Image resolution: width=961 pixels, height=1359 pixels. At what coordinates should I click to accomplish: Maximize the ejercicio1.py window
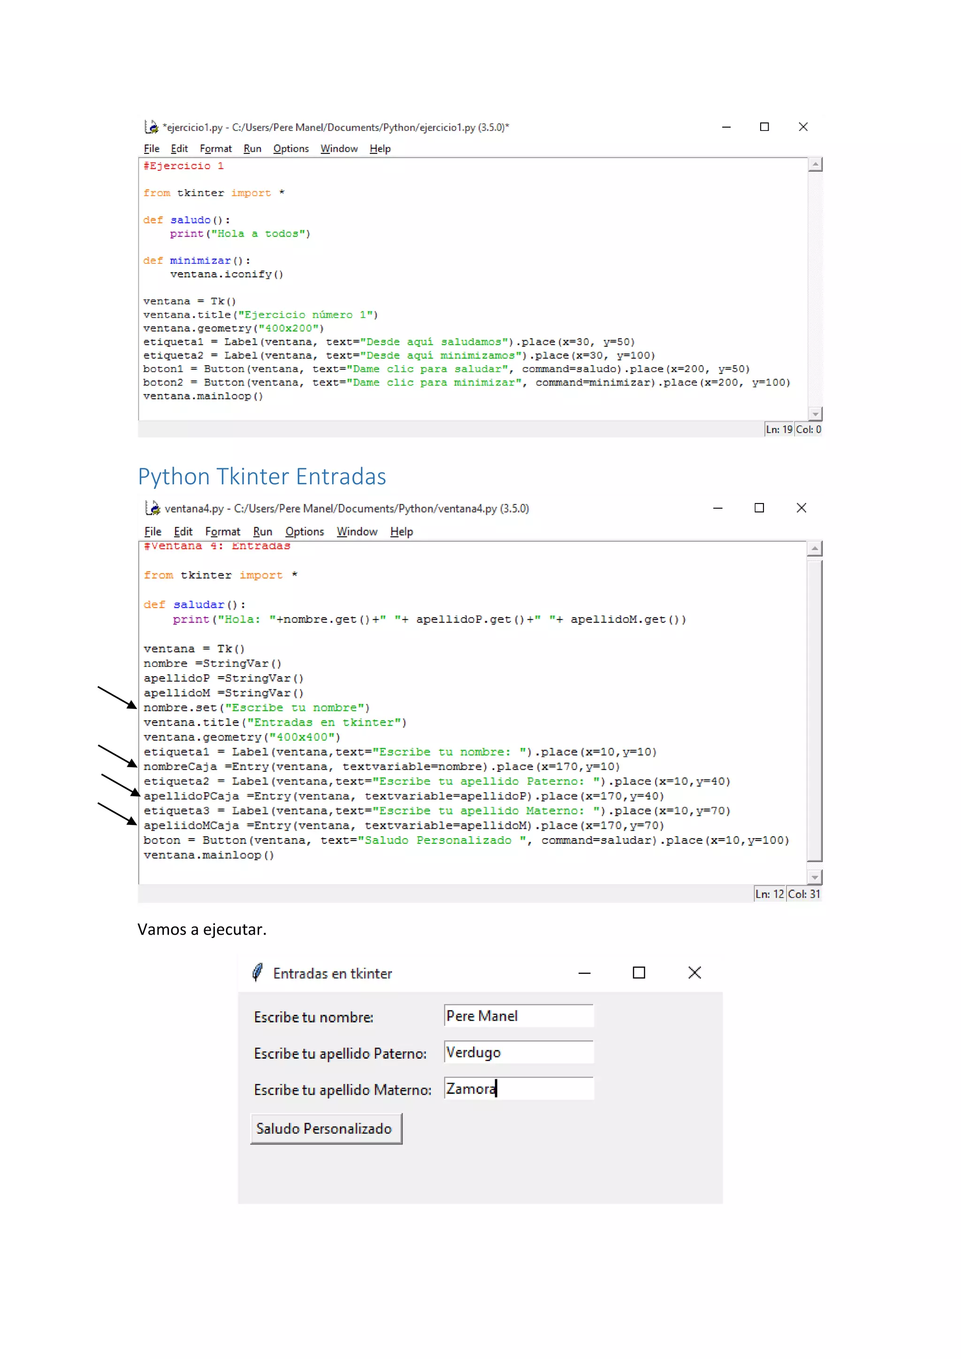pos(764,127)
